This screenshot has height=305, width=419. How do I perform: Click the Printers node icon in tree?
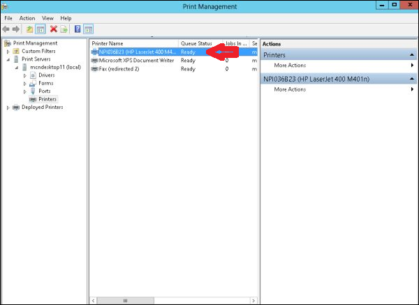tap(33, 99)
